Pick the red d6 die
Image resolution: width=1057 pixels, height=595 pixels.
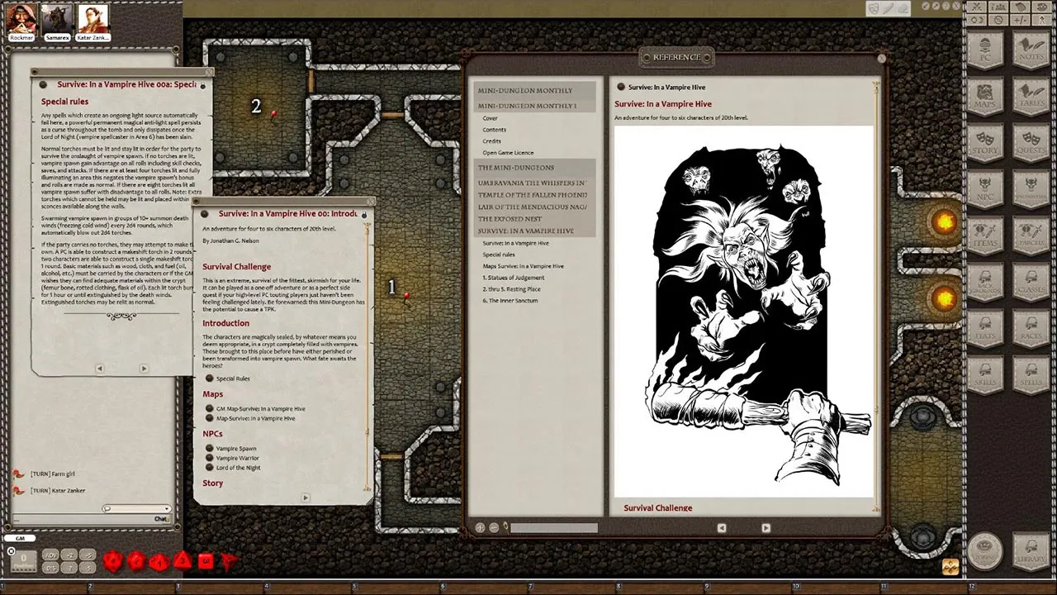(x=206, y=562)
